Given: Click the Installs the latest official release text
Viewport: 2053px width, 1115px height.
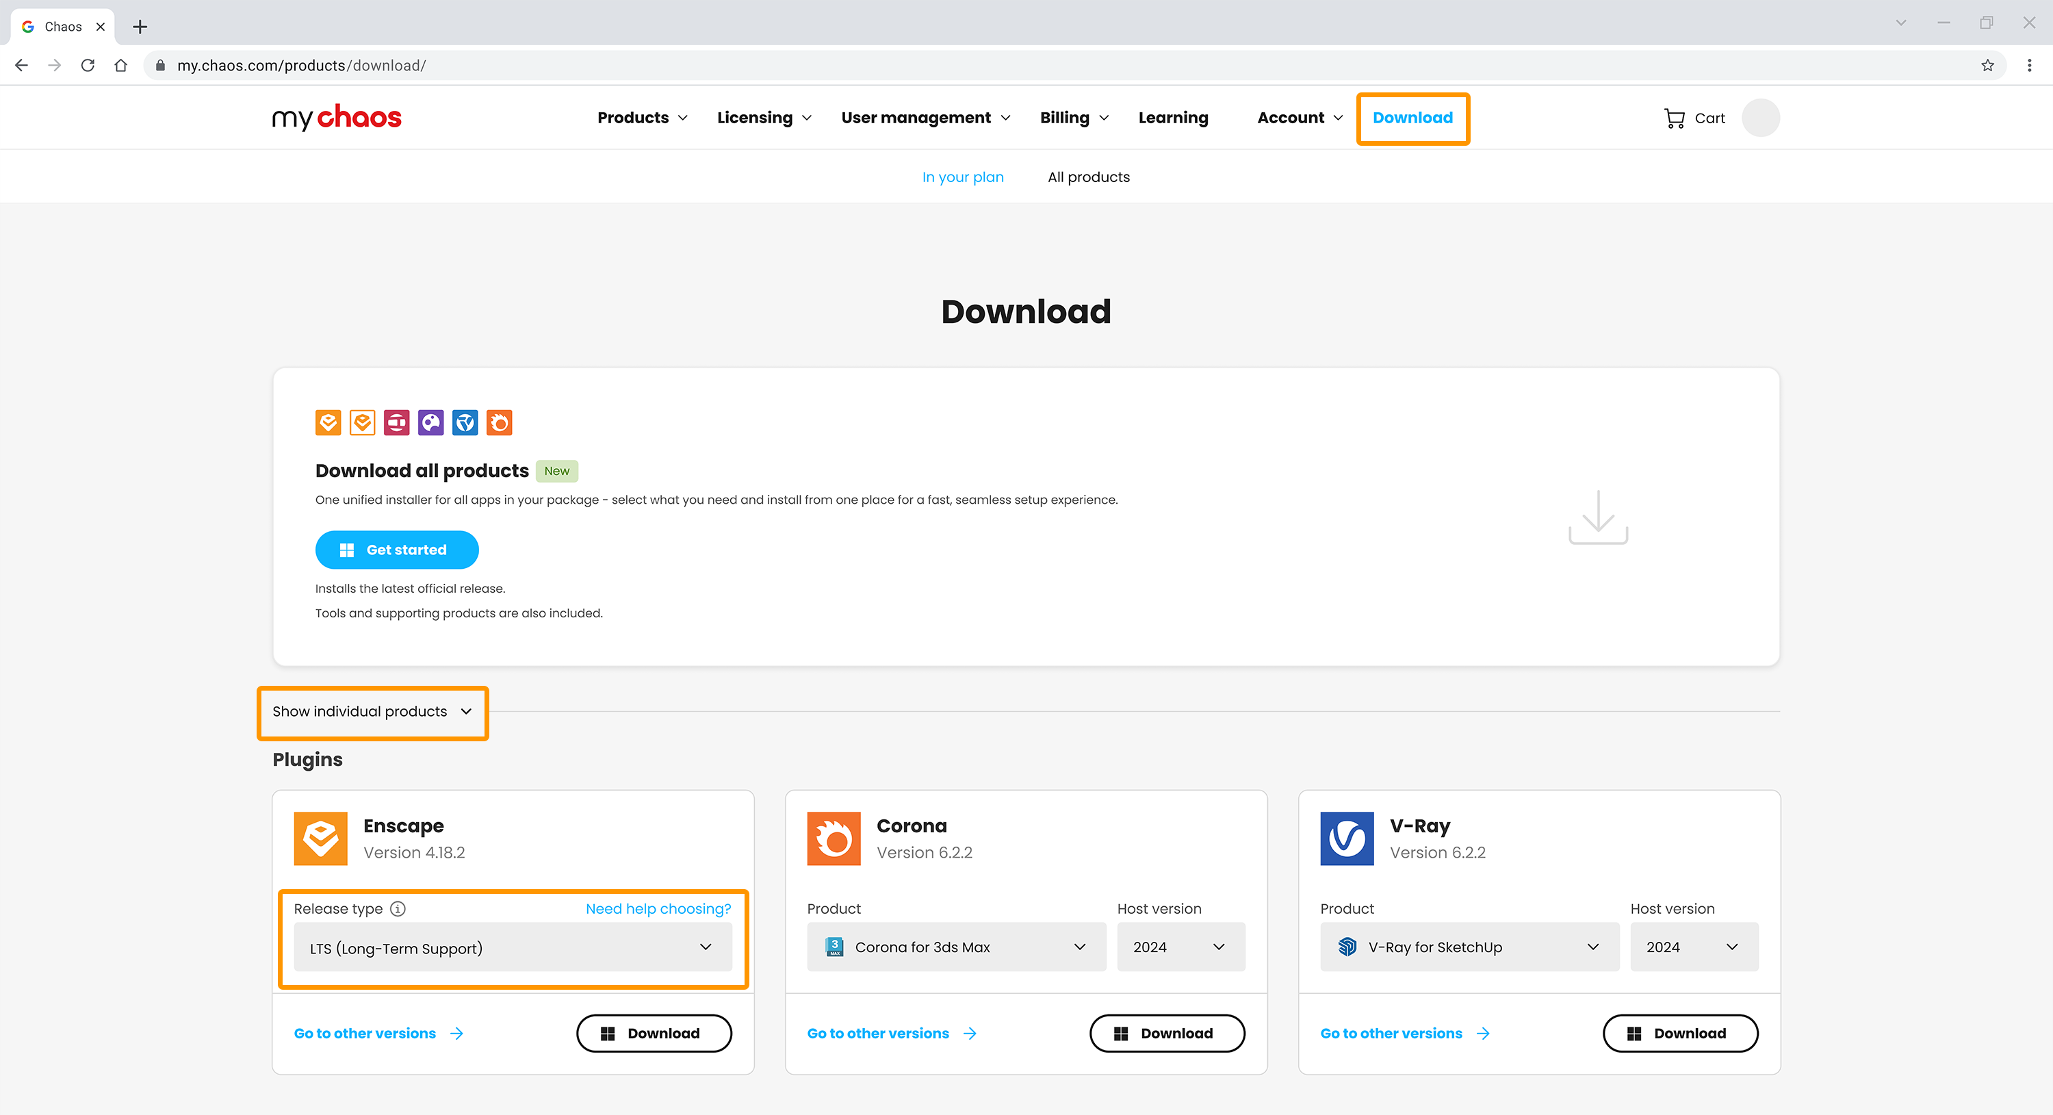Looking at the screenshot, I should pos(411,589).
